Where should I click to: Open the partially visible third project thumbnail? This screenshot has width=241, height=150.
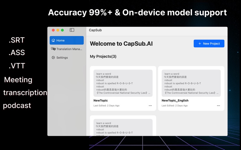(123, 127)
